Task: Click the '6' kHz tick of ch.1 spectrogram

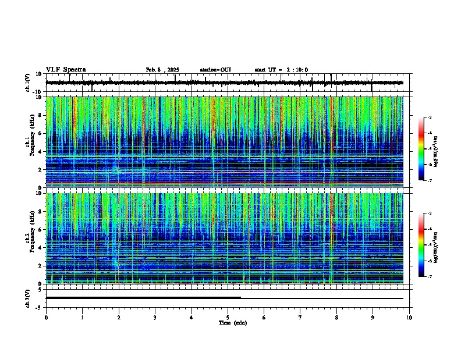Action: point(40,133)
